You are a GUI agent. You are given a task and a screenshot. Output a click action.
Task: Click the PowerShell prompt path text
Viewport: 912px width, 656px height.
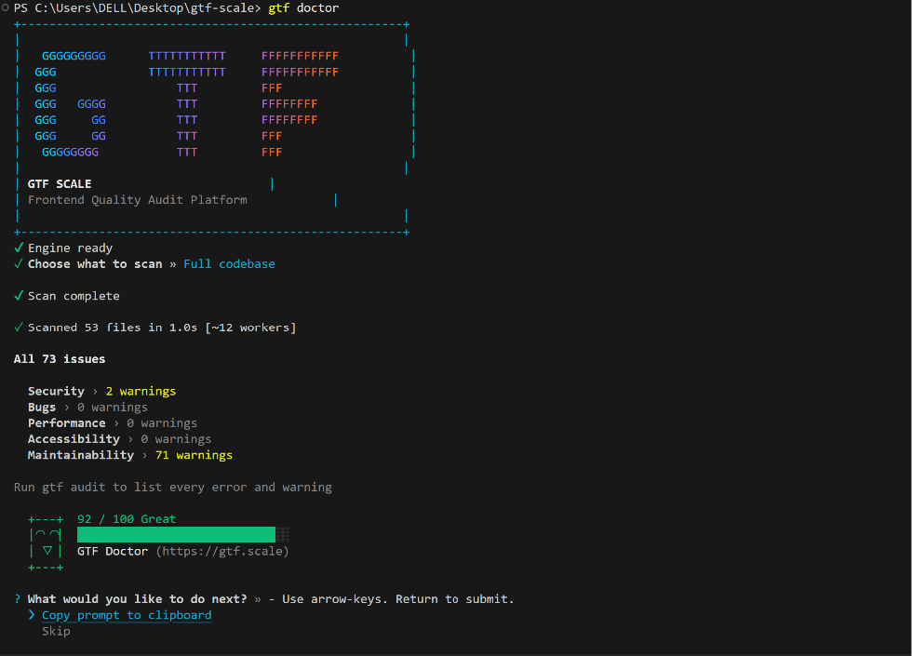tap(138, 8)
